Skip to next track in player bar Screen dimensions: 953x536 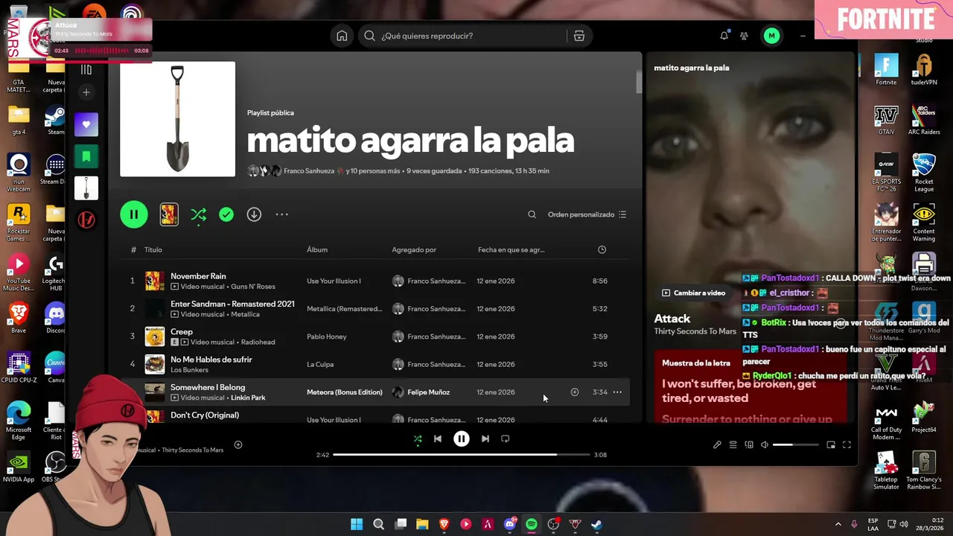[485, 439]
